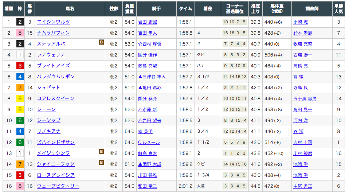Screen dimensions: 349x194
Task: Click red frame 3 box in ブライトアイズ row
Action: 20,66
